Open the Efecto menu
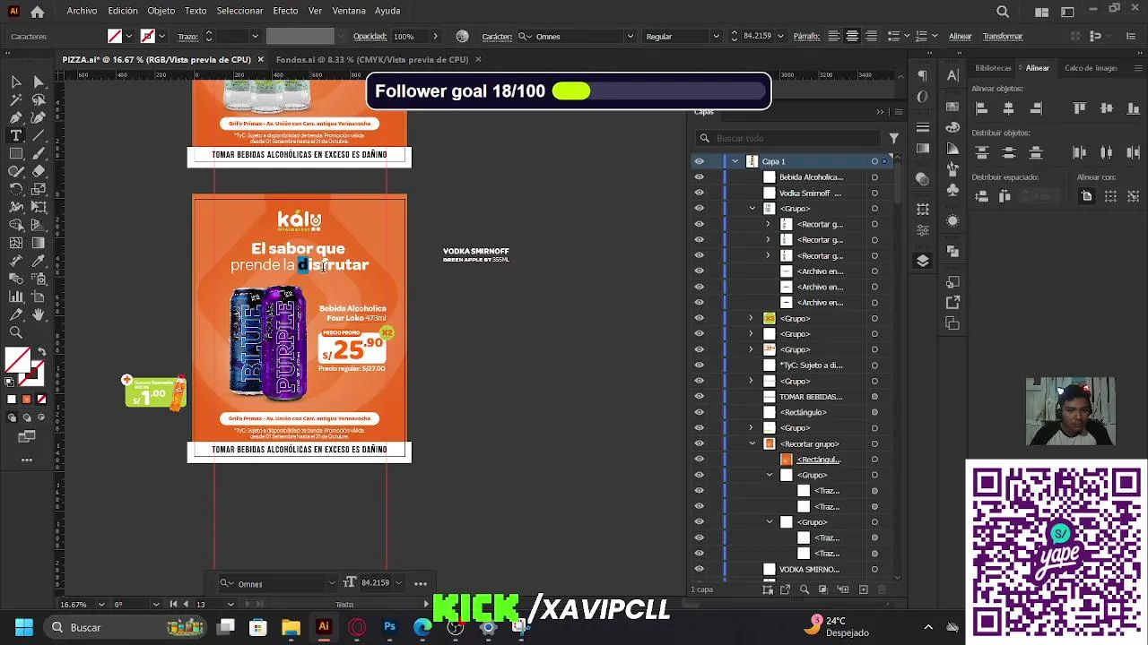The width and height of the screenshot is (1148, 645). pyautogui.click(x=285, y=11)
